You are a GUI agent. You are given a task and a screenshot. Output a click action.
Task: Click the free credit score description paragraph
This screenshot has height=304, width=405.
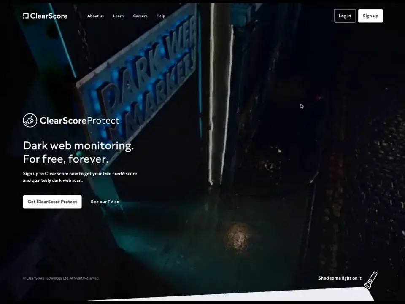(80, 177)
